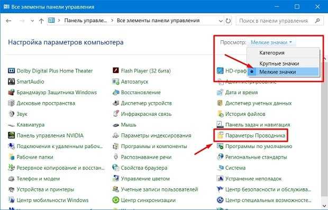Expand the address bar history dropdown
This screenshot has width=328, height=210.
(221, 21)
